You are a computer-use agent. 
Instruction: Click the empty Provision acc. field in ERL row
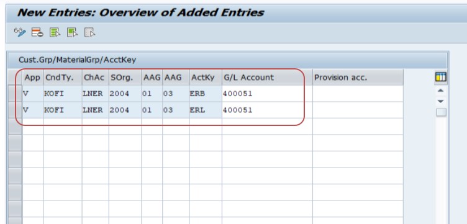(x=358, y=110)
